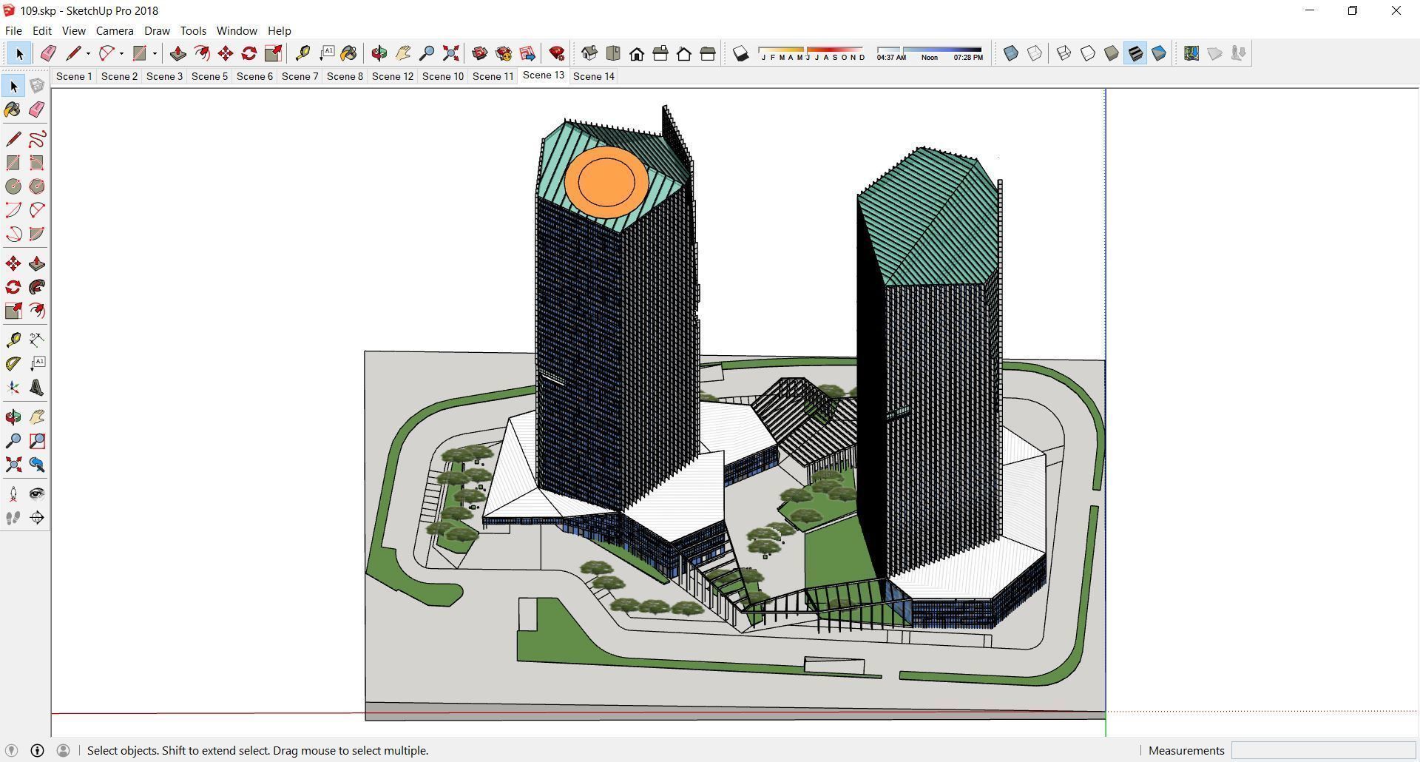Click the geo-location status icon
This screenshot has height=762, width=1420.
(x=11, y=750)
